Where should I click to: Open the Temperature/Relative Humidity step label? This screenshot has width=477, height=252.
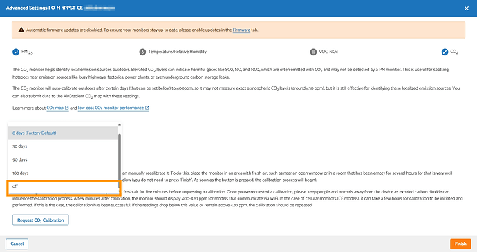[178, 52]
